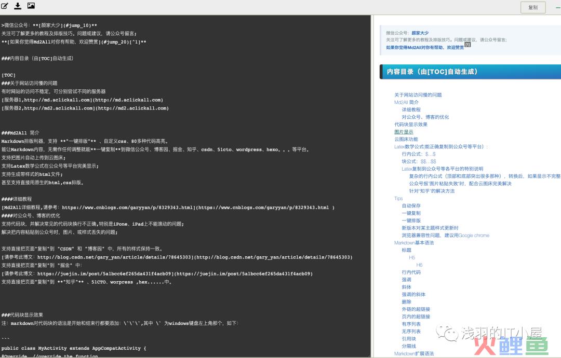Screen dimensions: 561x358
Task: Open 新版本对某主题样式更新时 entry
Action: coord(430,228)
